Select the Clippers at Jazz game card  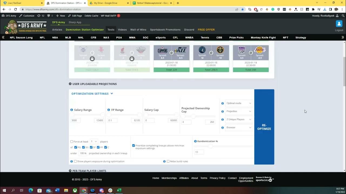pyautogui.click(x=171, y=58)
